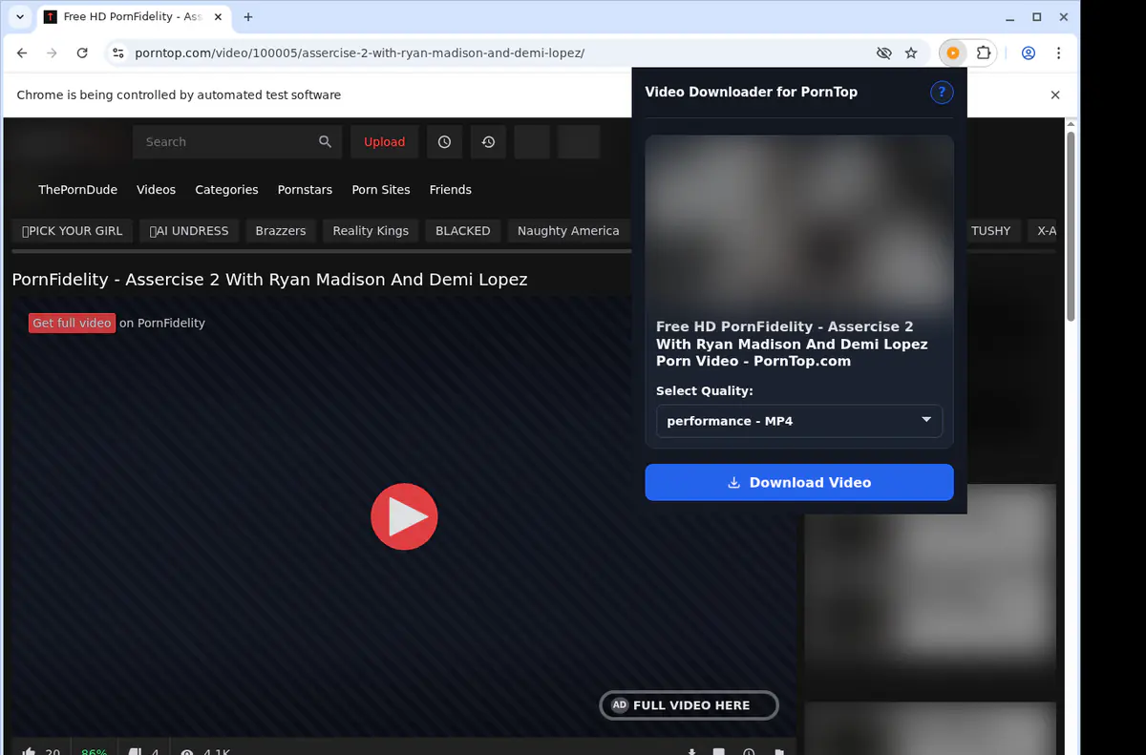The height and width of the screenshot is (755, 1146).
Task: Open the Friends menu item
Action: pos(450,190)
